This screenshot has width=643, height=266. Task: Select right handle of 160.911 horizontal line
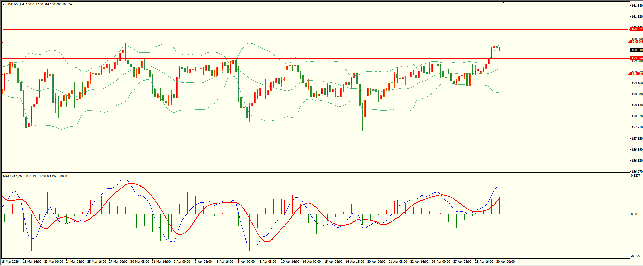click(629, 30)
